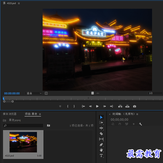
Task: Click the '1 项已选择, 共 1 项' status text
Action: [81, 125]
